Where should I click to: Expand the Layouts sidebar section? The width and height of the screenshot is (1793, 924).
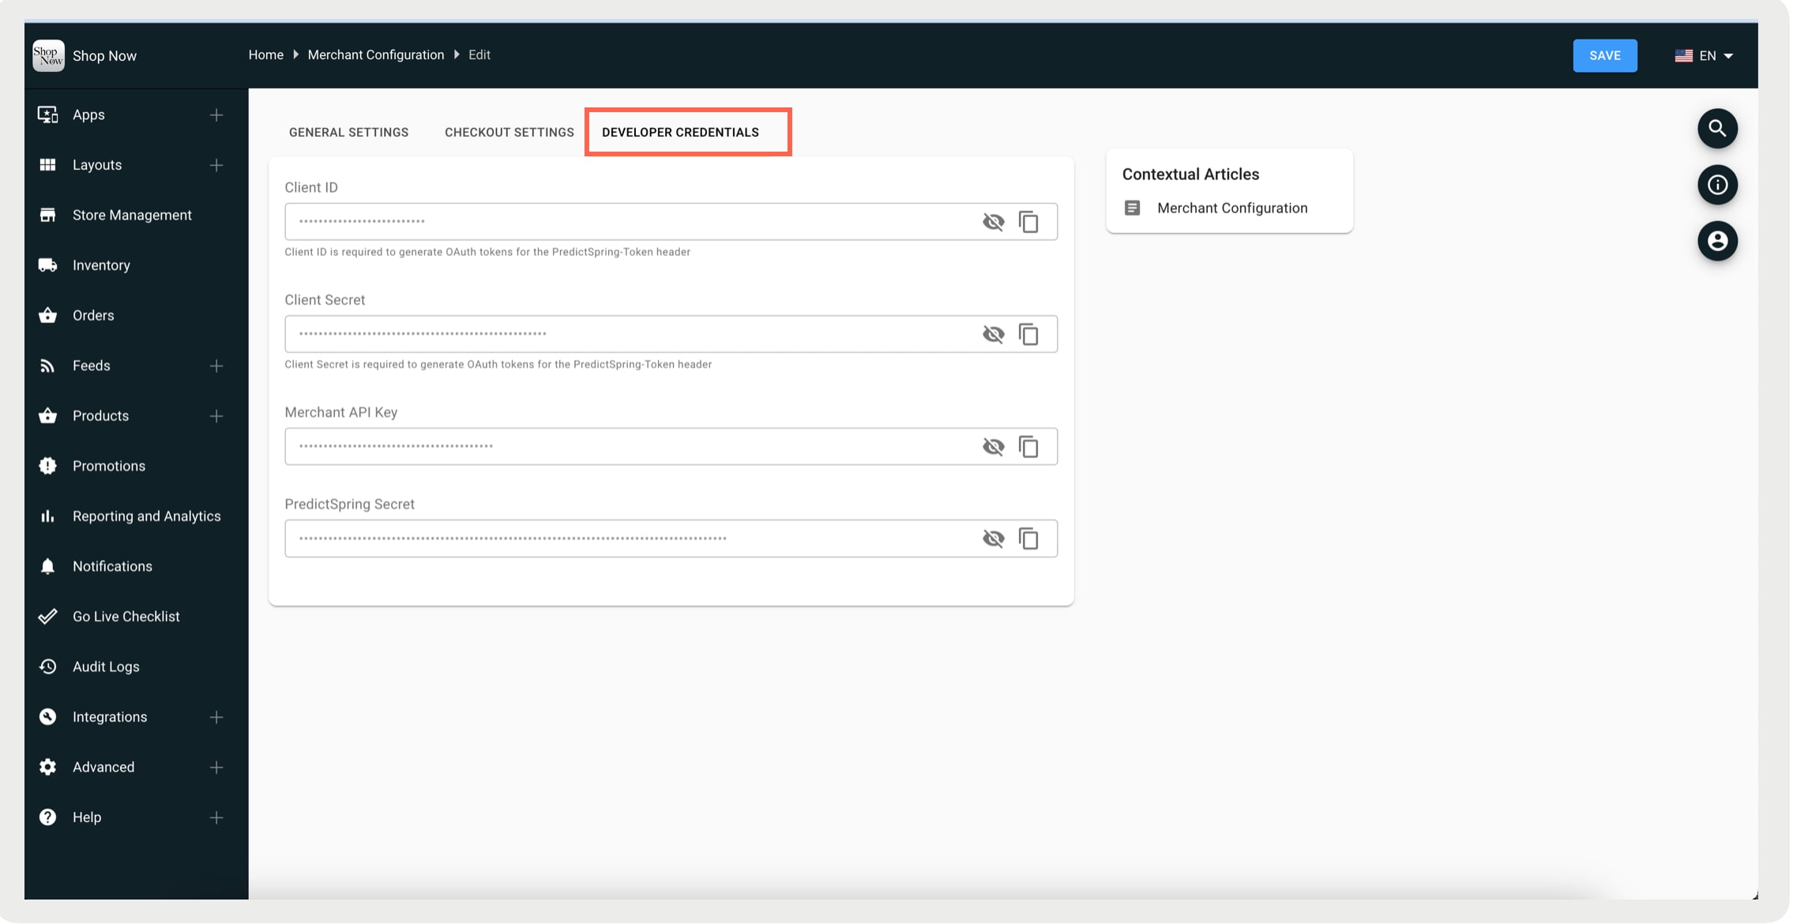coord(216,164)
